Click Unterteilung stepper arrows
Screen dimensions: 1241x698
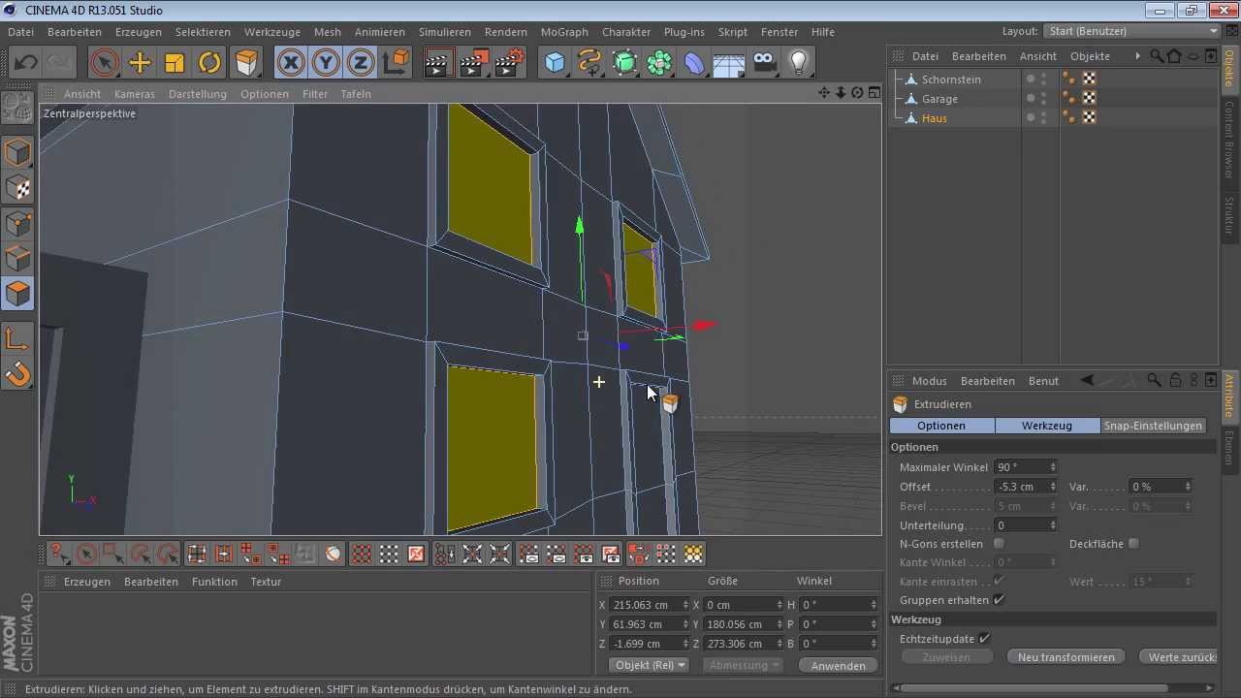click(1052, 525)
